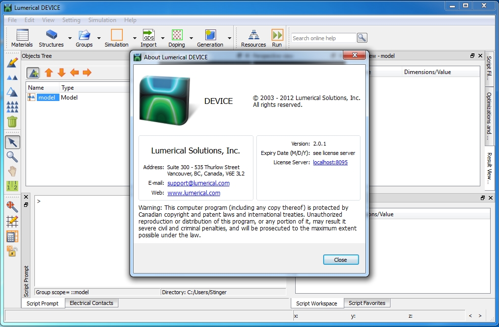The width and height of the screenshot is (499, 327).
Task: Click the left arrow in status bar
Action: point(471,316)
